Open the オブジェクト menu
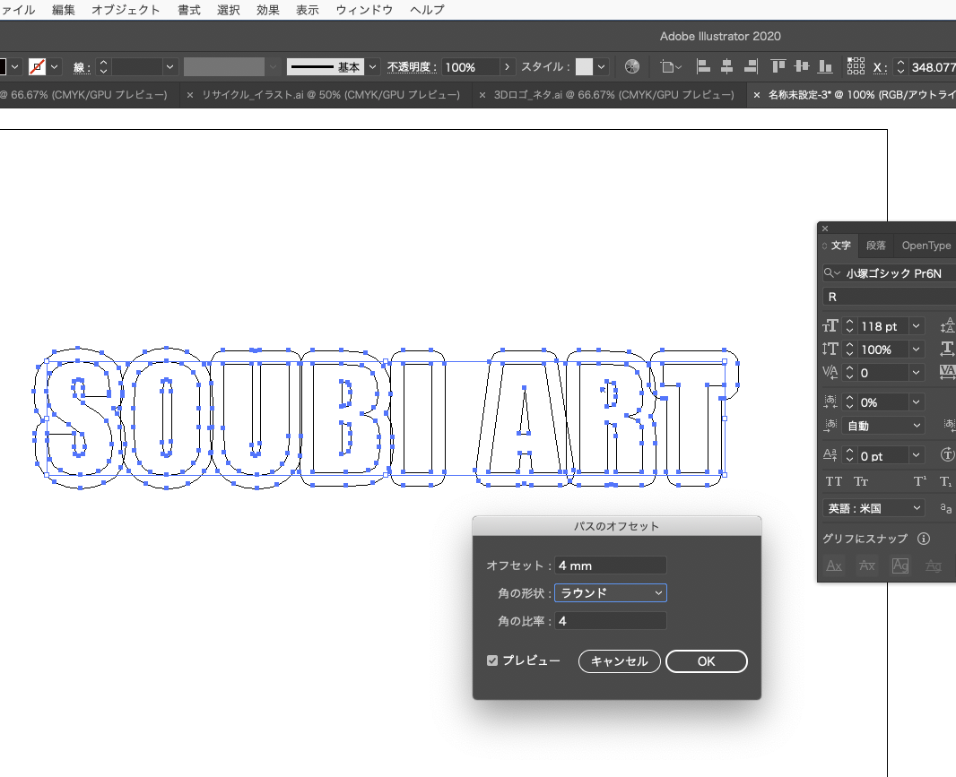The width and height of the screenshot is (956, 777). (126, 10)
